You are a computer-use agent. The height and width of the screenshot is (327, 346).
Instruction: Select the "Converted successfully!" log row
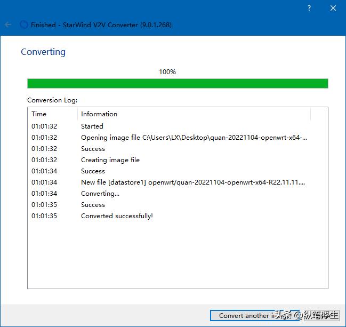[117, 216]
